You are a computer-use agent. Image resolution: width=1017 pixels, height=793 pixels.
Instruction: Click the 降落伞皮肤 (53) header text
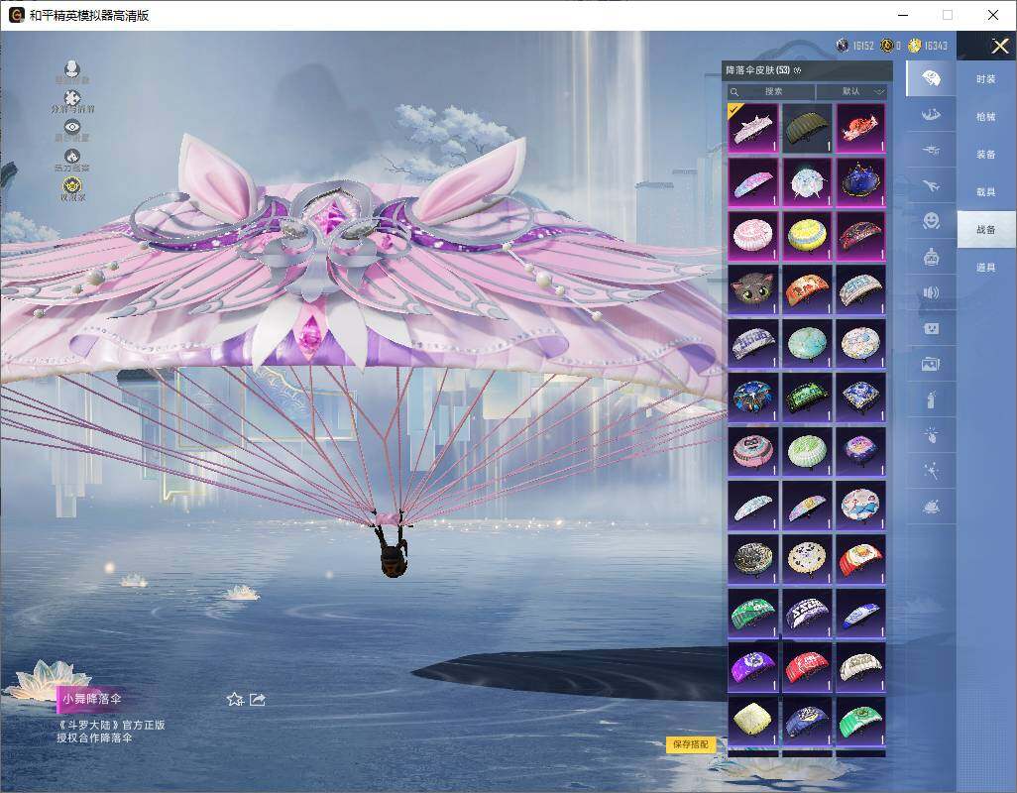(x=757, y=70)
